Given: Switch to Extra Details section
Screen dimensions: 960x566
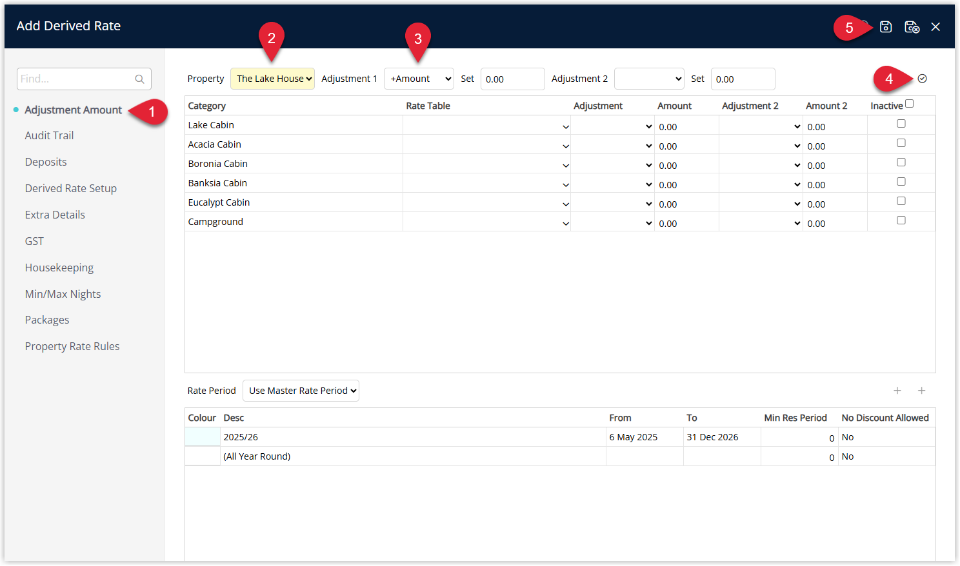Looking at the screenshot, I should [x=55, y=215].
